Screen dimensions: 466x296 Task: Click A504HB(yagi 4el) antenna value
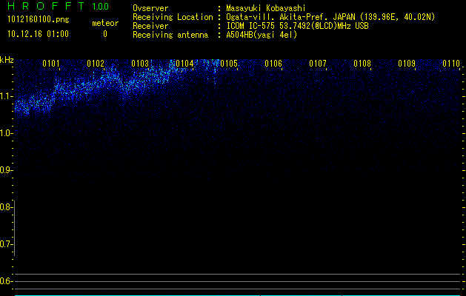pos(262,35)
